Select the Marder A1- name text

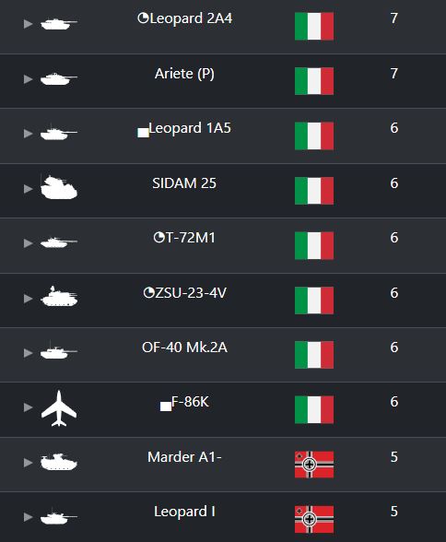[x=184, y=457]
